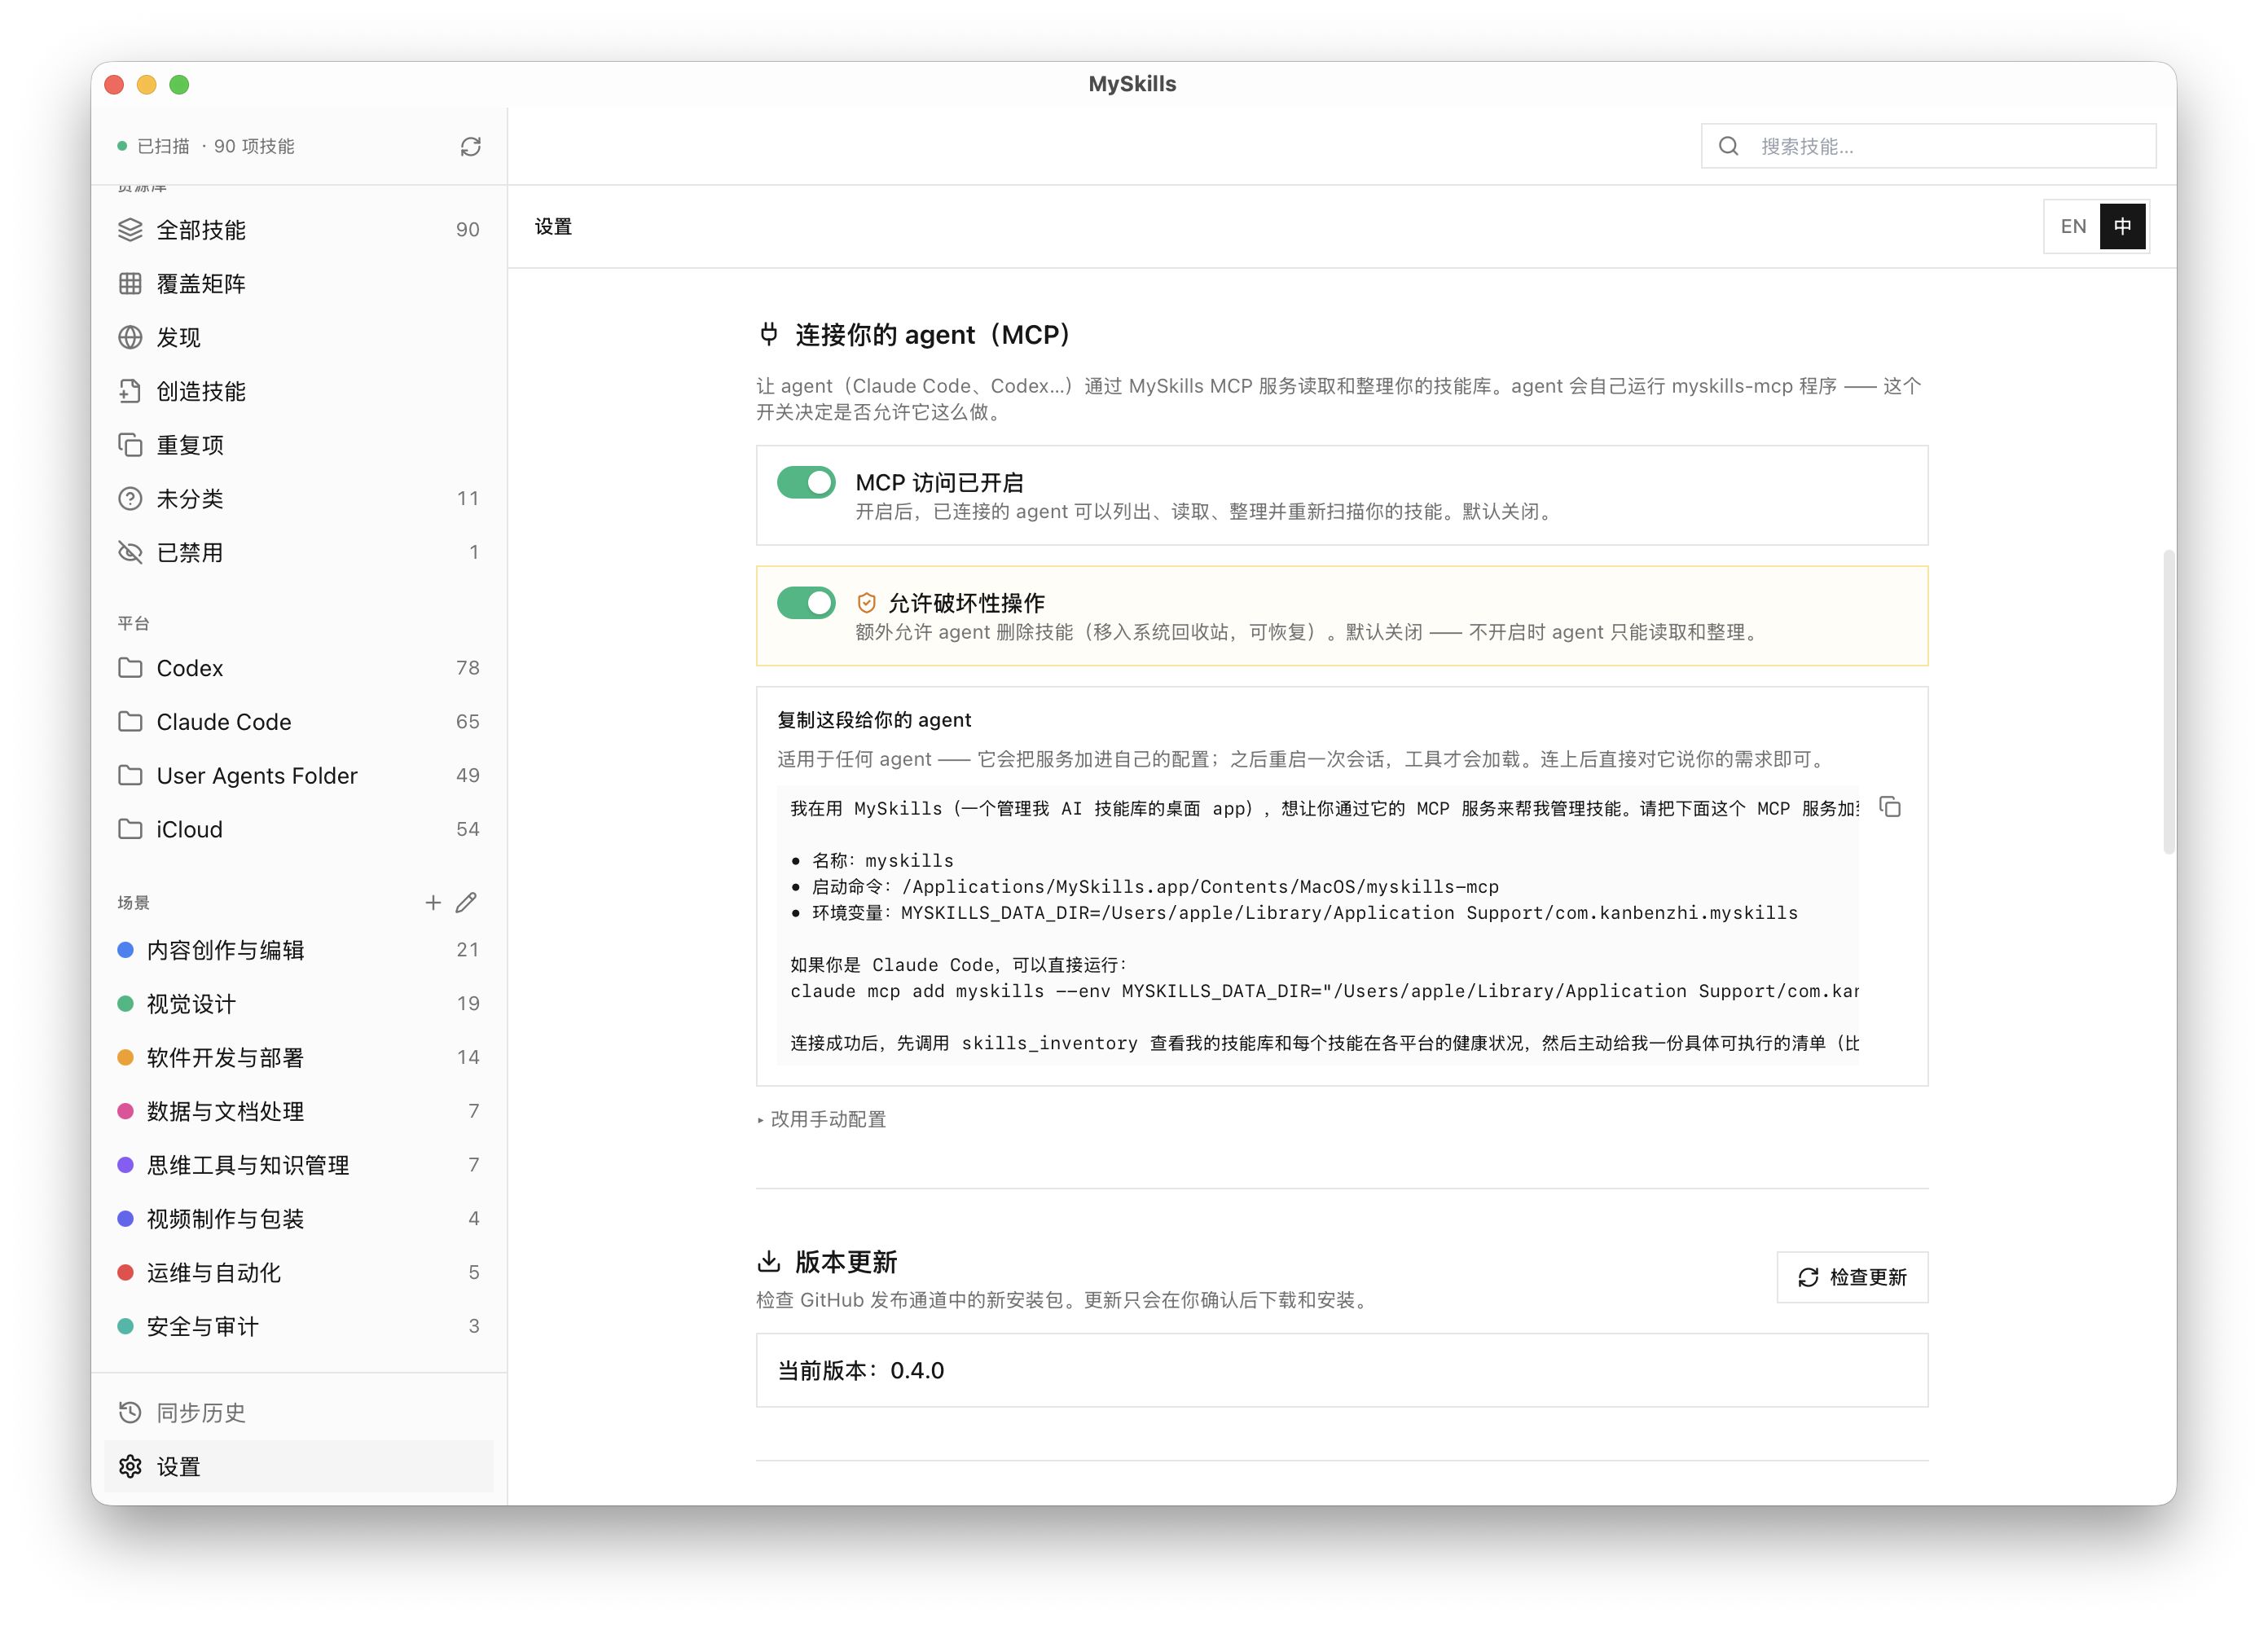Open Settings (设置) in the sidebar

tap(298, 1467)
